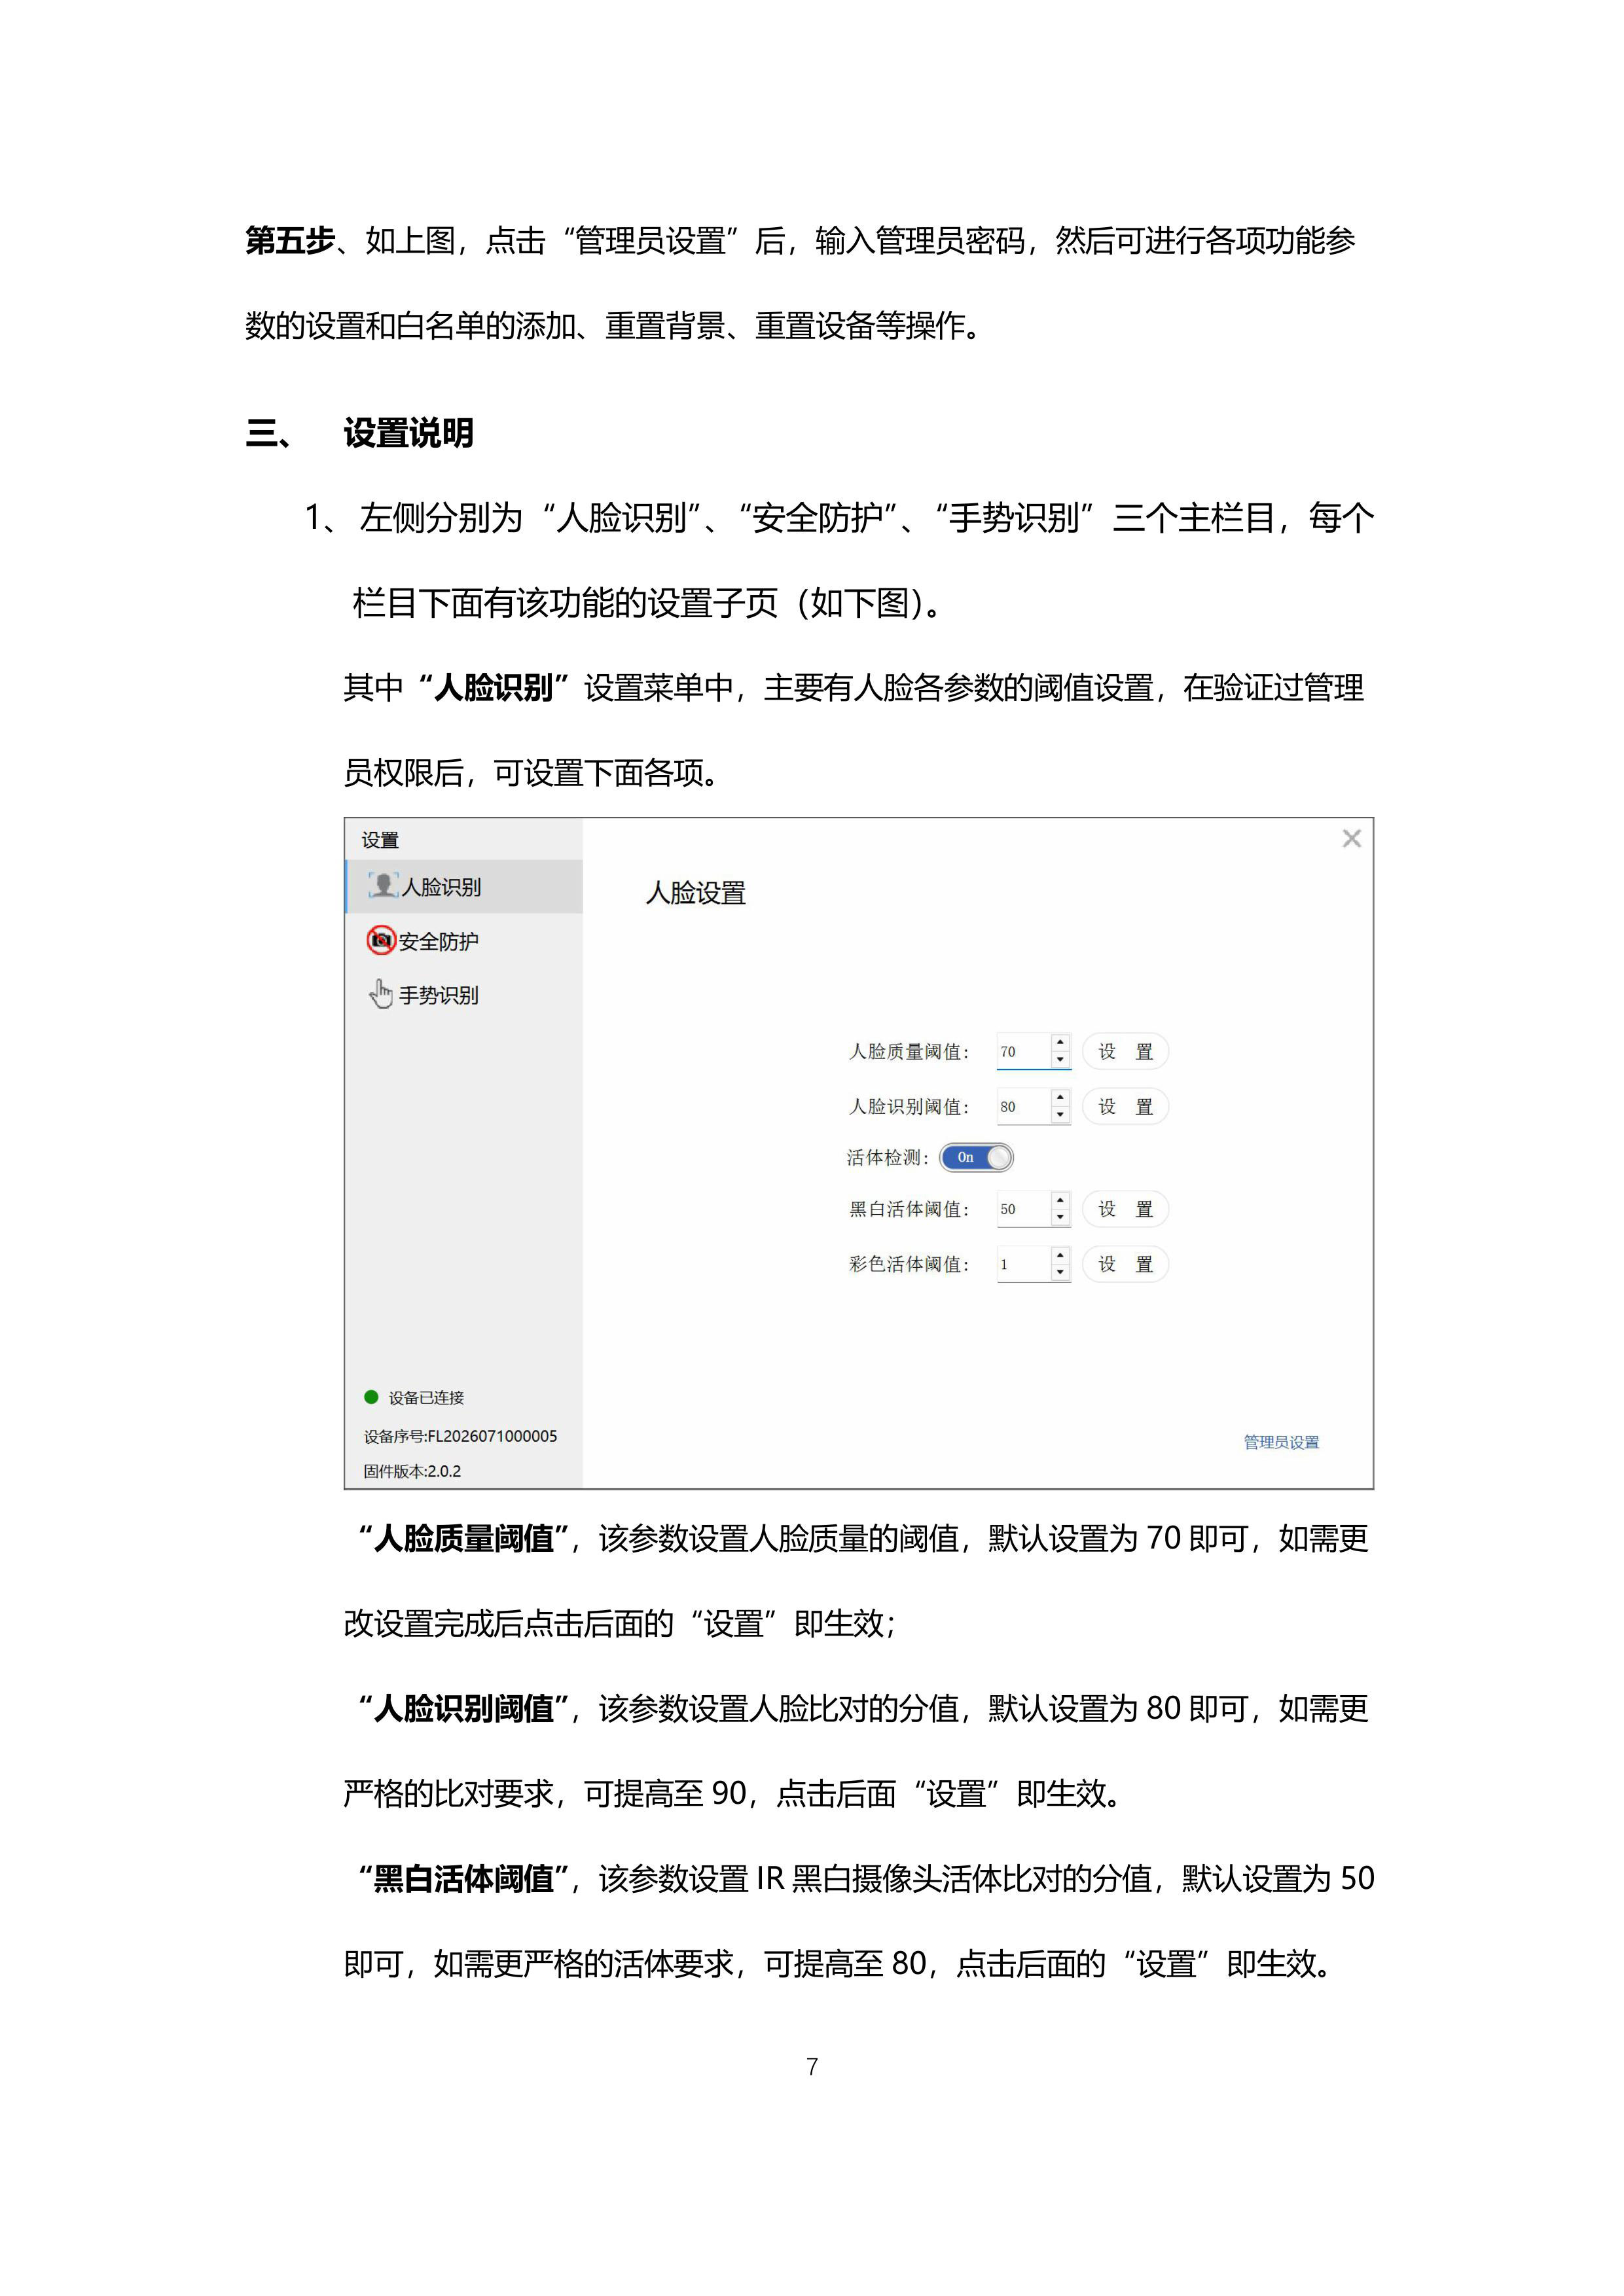This screenshot has height=2296, width=1624.
Task: Click the 彩色活体阈值 value field showing 1
Action: [1024, 1264]
